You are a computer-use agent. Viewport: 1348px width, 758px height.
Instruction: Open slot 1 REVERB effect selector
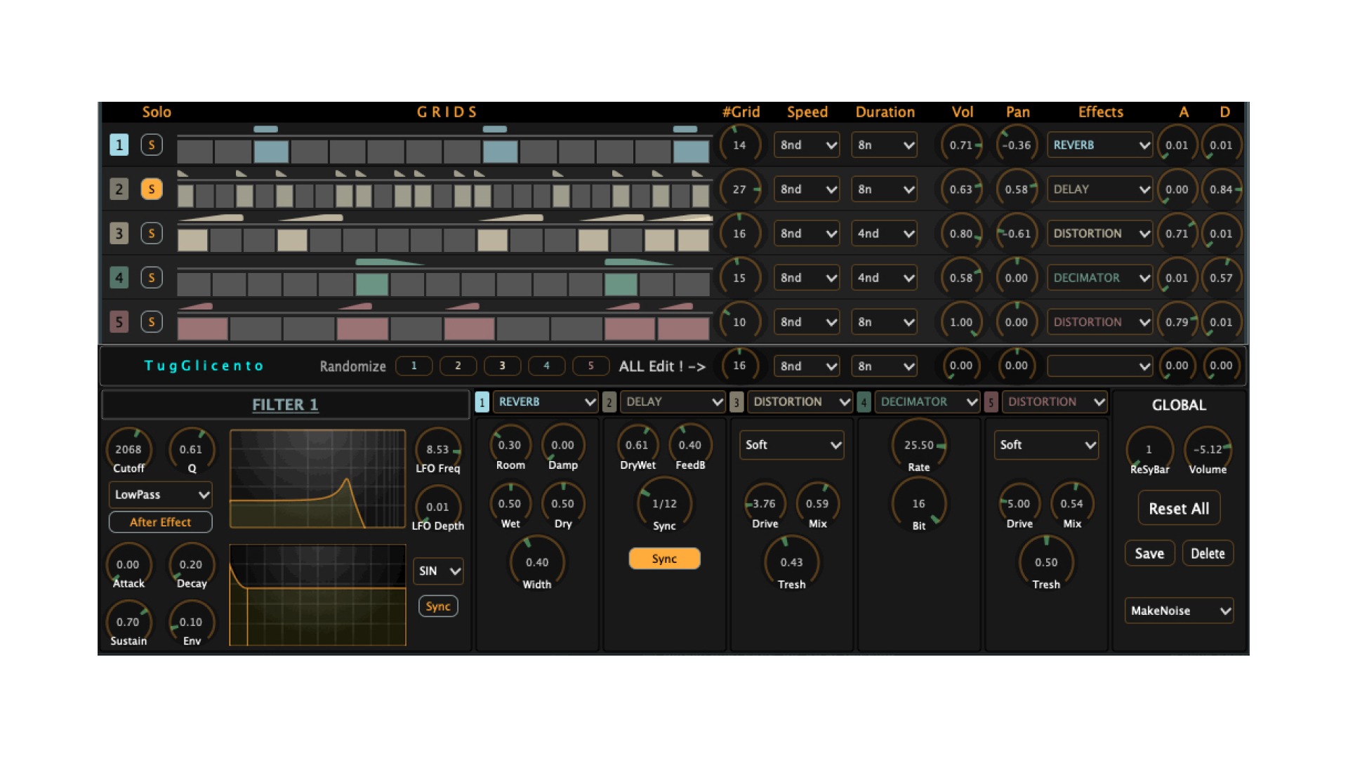546,402
